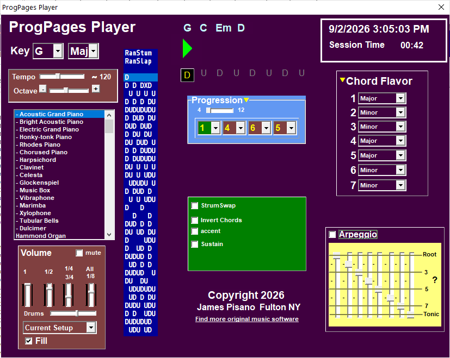Viewport: 450px width, 358px height.
Task: Click the Progression length slider
Action: [219, 110]
